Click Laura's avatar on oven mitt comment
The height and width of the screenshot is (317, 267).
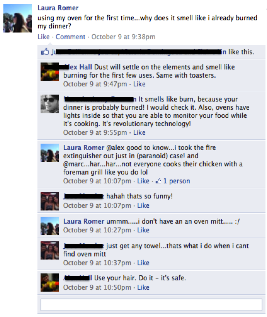pyautogui.click(x=50, y=226)
